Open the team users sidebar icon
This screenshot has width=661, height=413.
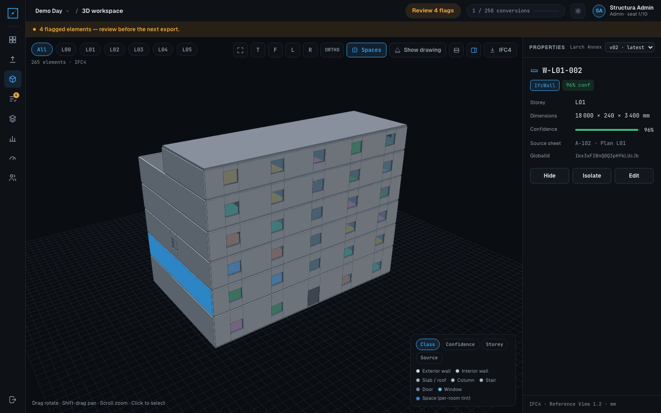pos(13,178)
